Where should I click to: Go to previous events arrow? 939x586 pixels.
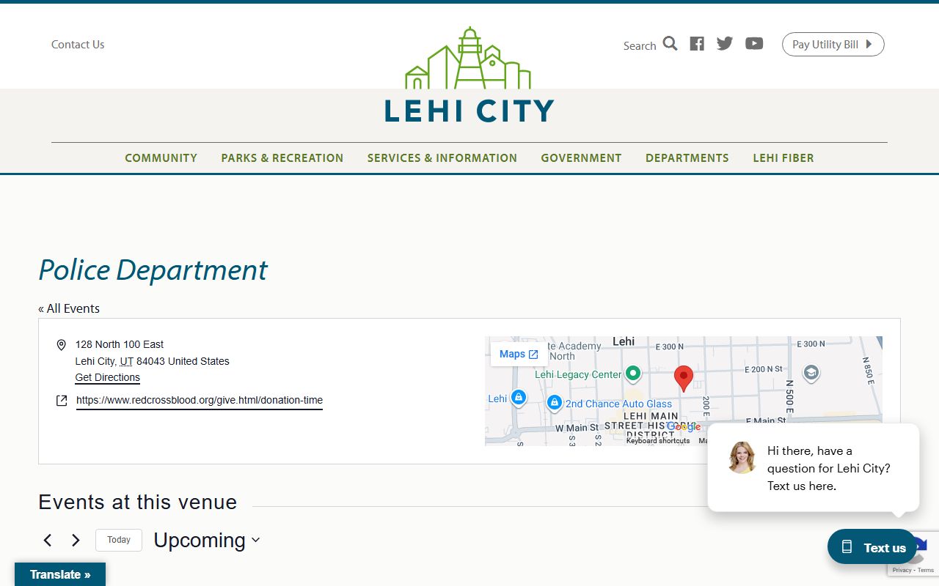(x=48, y=541)
